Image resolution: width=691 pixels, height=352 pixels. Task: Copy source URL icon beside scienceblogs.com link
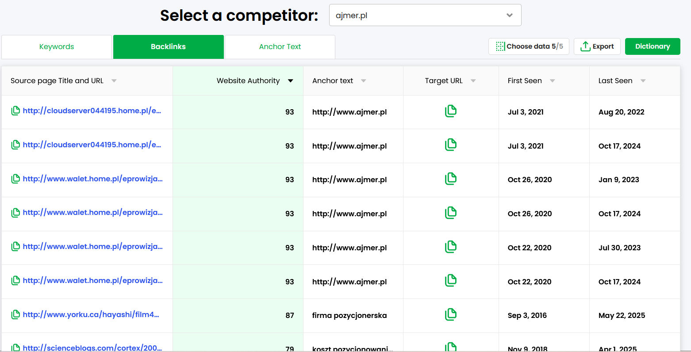[15, 348]
